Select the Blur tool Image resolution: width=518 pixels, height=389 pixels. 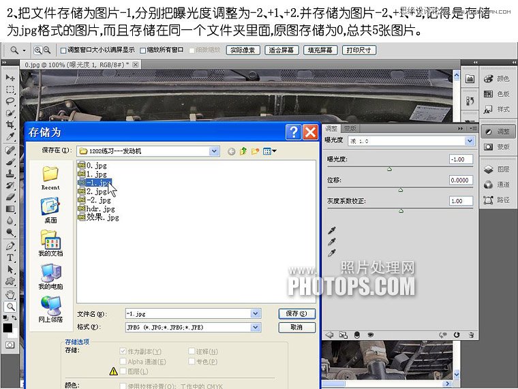click(10, 220)
